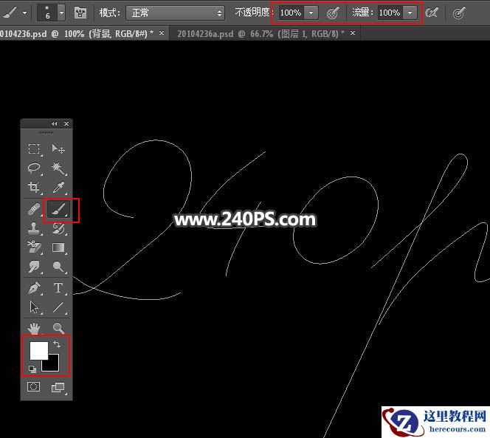Image resolution: width=490 pixels, height=438 pixels.
Task: Select the Zoom tool
Action: [58, 328]
